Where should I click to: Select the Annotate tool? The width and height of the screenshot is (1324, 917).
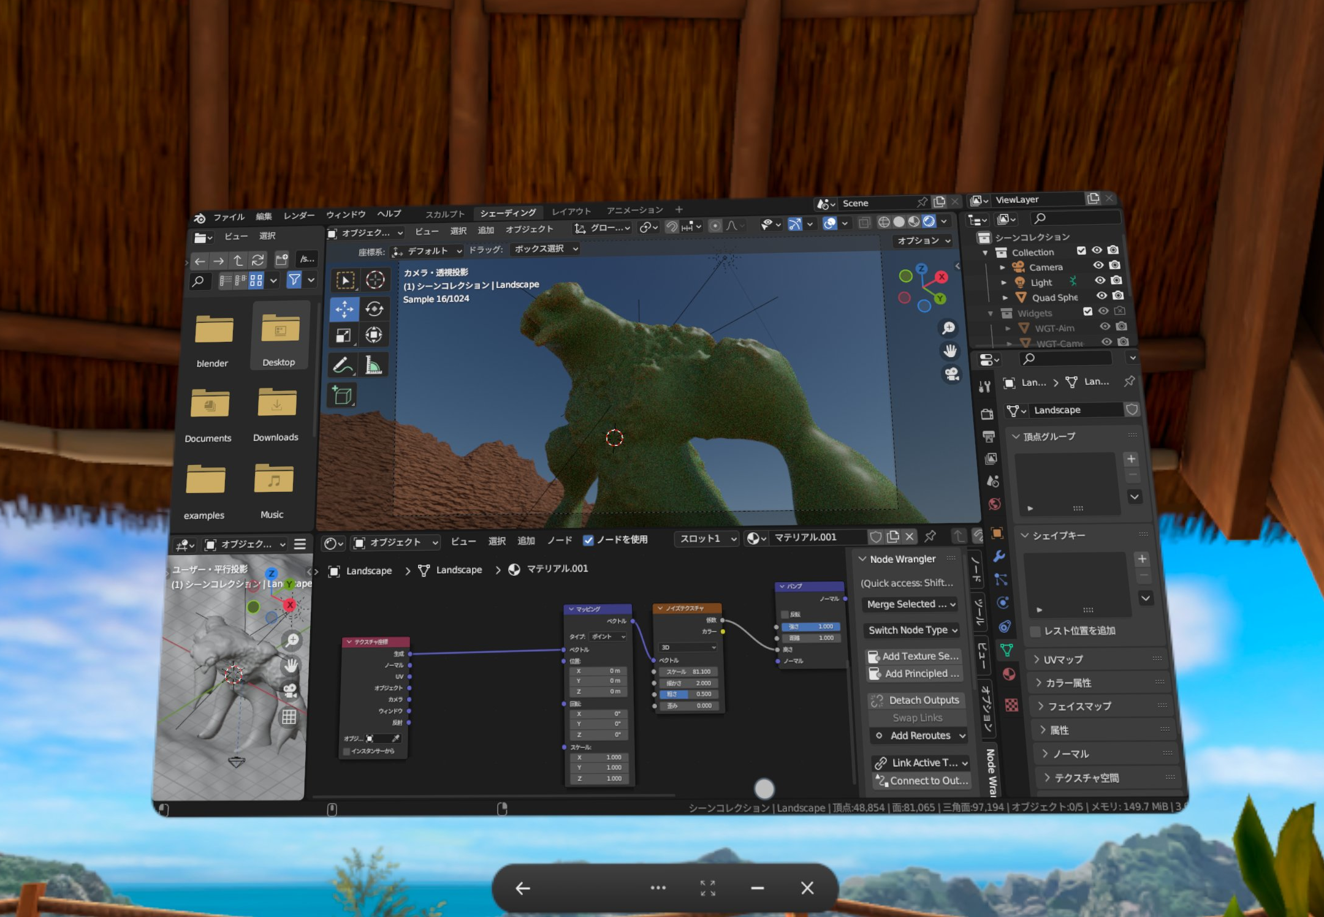pyautogui.click(x=343, y=364)
